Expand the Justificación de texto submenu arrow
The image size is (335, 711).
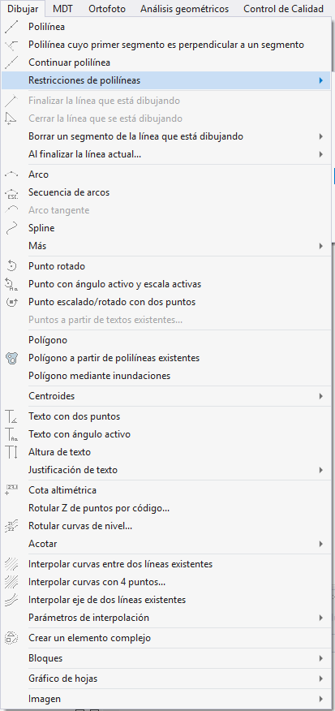pyautogui.click(x=320, y=470)
